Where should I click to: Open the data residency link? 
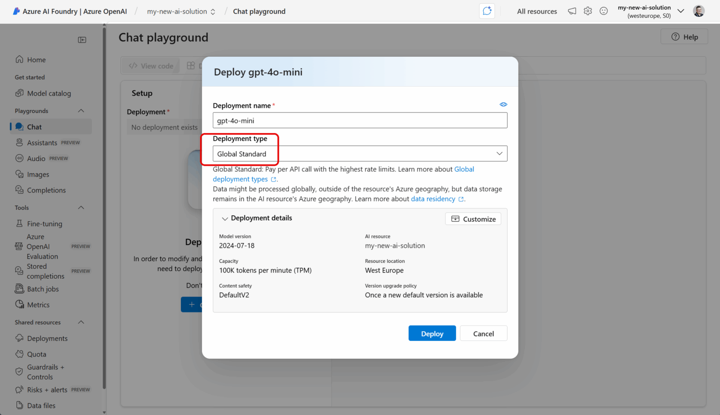(x=433, y=199)
